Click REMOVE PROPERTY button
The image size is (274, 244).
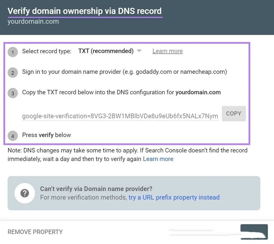35,232
